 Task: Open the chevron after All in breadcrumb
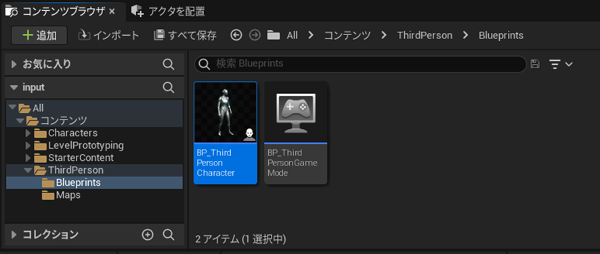click(311, 36)
